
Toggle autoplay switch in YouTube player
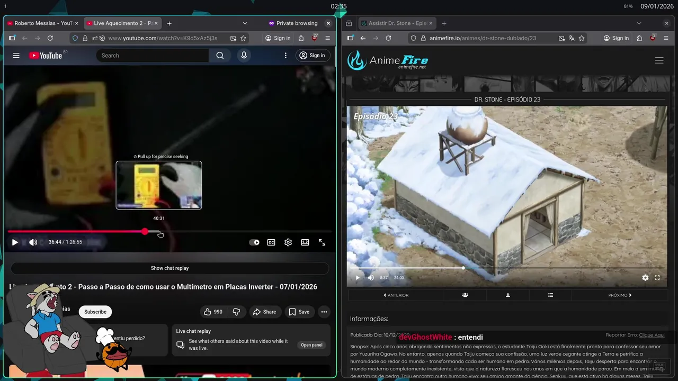254,242
